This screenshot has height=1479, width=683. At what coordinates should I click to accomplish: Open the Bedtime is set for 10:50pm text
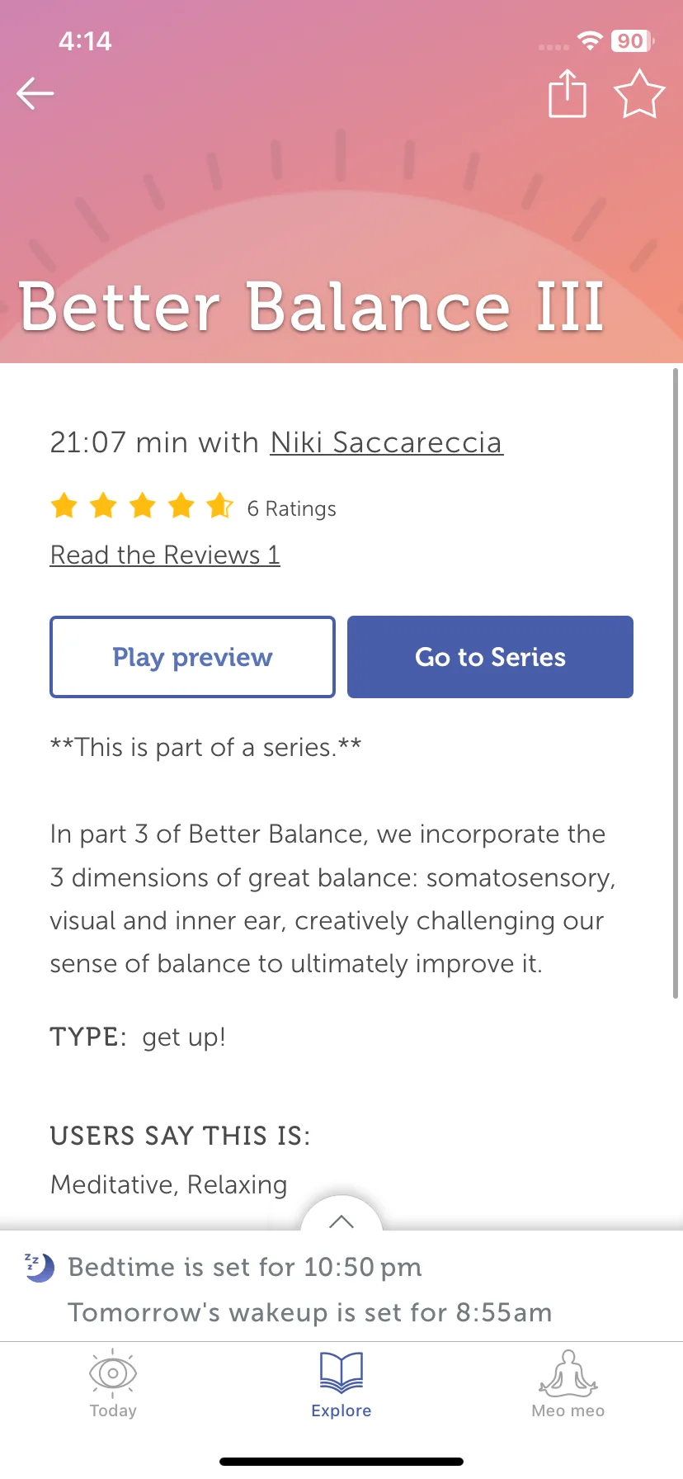click(245, 1267)
